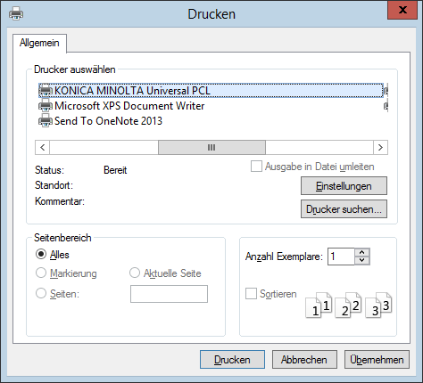Click the printer icon in the title bar

(x=16, y=14)
